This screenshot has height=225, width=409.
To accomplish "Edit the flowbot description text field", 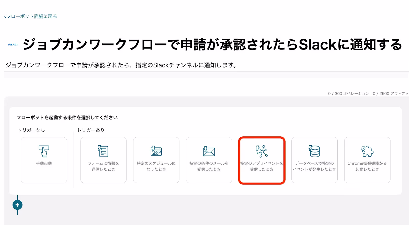I will point(206,65).
